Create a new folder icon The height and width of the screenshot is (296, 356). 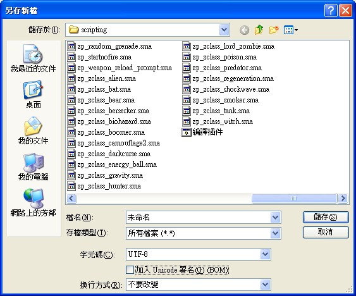pos(274,30)
